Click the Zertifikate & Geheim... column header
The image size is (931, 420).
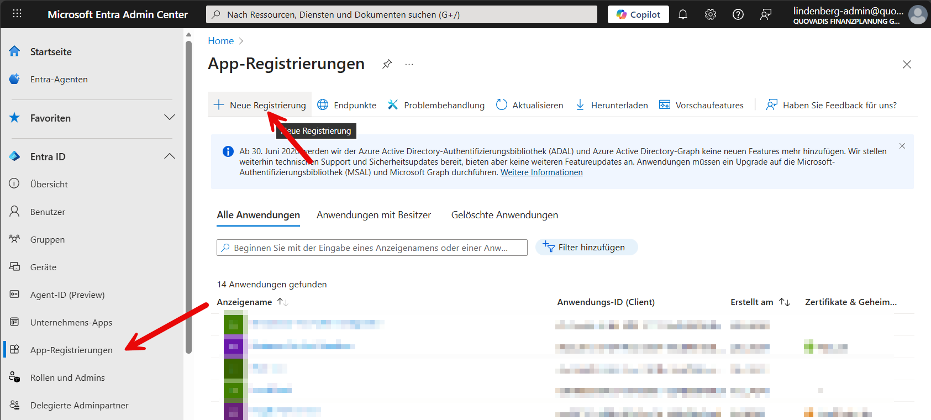(x=851, y=302)
